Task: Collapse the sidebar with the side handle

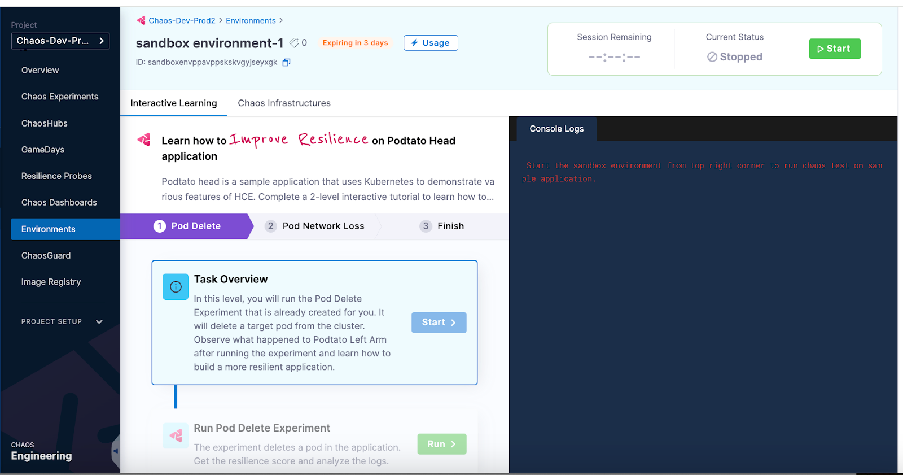Action: tap(116, 451)
